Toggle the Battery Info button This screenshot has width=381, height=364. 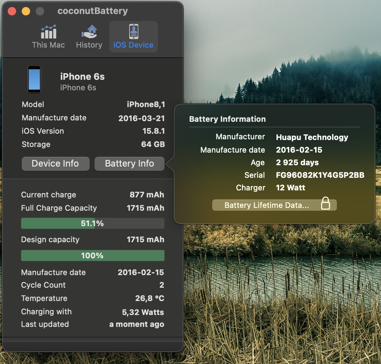tap(130, 163)
